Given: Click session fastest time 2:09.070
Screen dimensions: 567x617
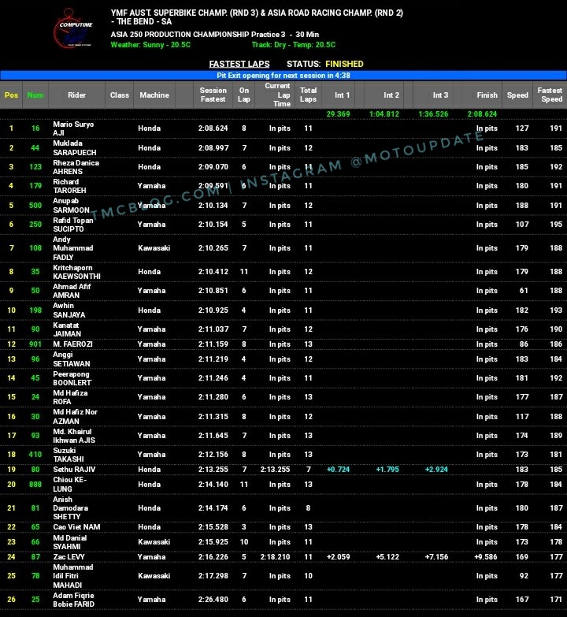Looking at the screenshot, I should point(213,167).
